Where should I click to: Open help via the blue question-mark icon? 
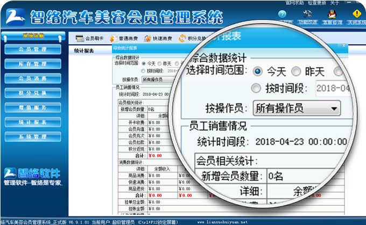tap(282, 14)
